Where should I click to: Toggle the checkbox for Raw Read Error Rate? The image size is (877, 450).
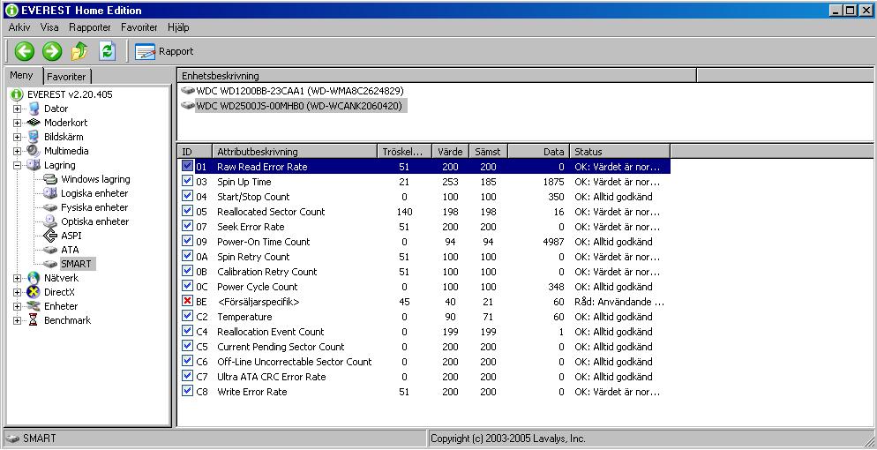187,166
